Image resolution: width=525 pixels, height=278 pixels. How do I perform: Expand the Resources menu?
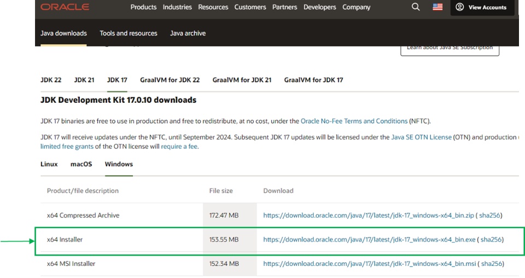click(213, 7)
